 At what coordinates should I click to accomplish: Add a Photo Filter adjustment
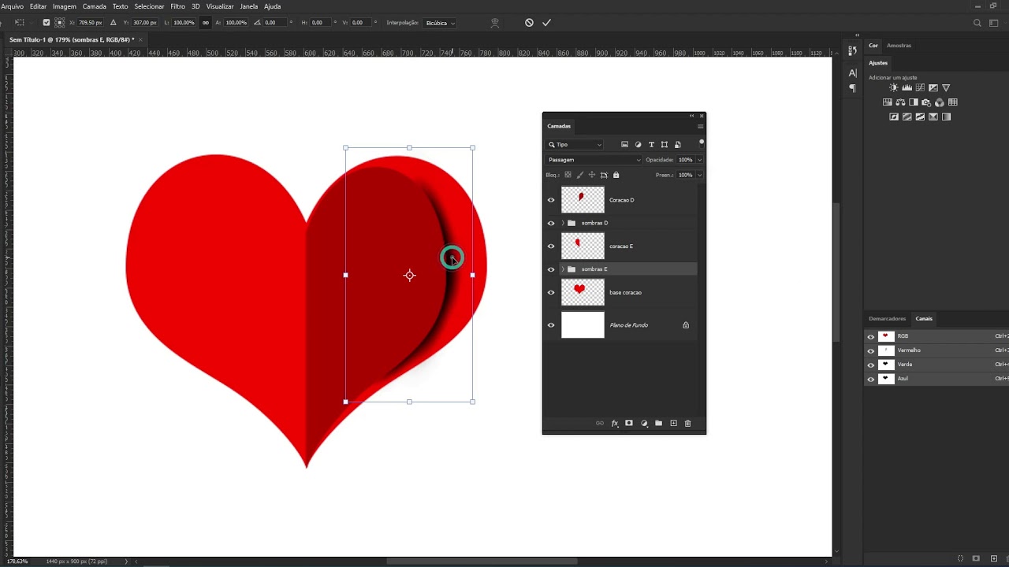[926, 102]
